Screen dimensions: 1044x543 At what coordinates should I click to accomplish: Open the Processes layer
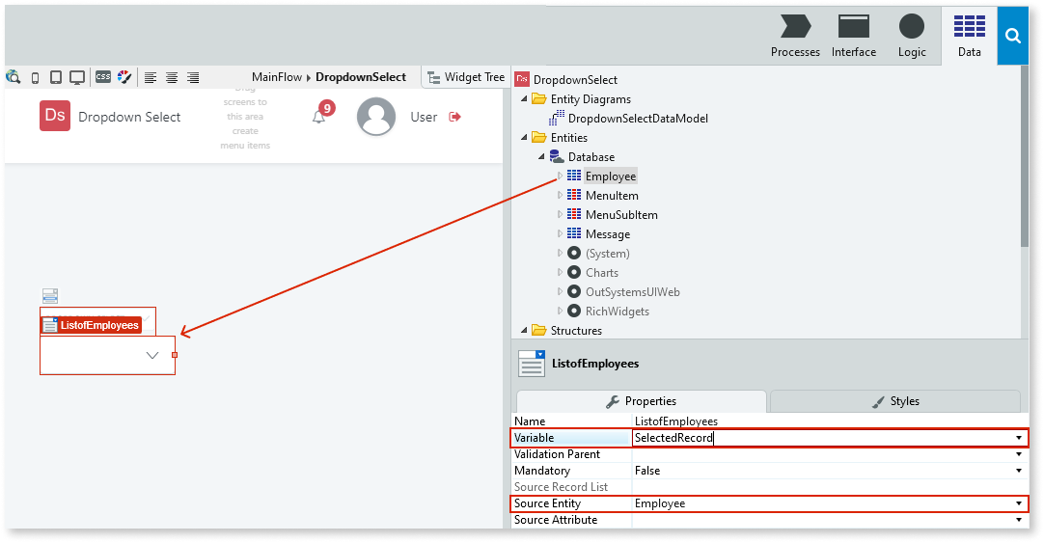pyautogui.click(x=795, y=36)
